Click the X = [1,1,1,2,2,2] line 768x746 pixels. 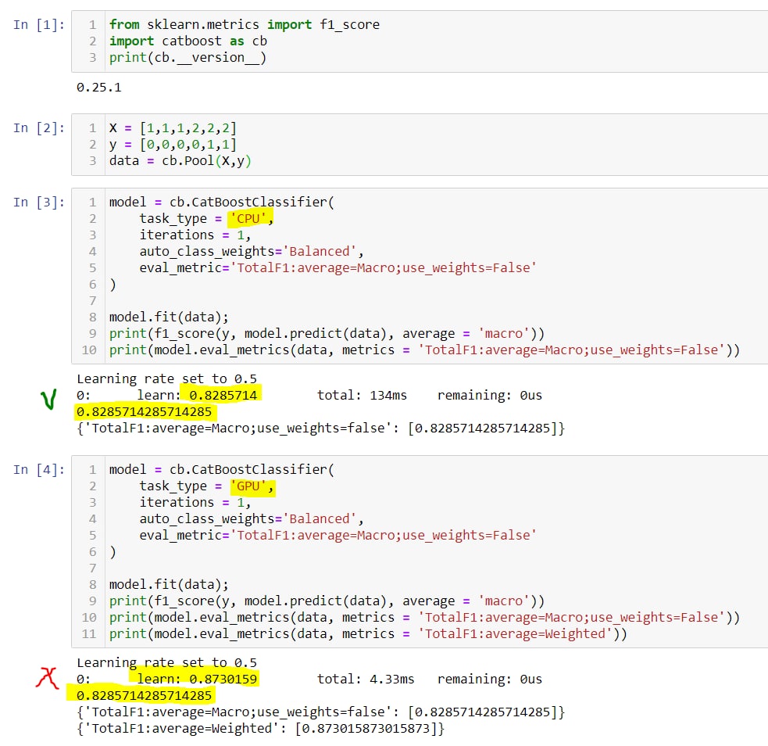point(173,128)
